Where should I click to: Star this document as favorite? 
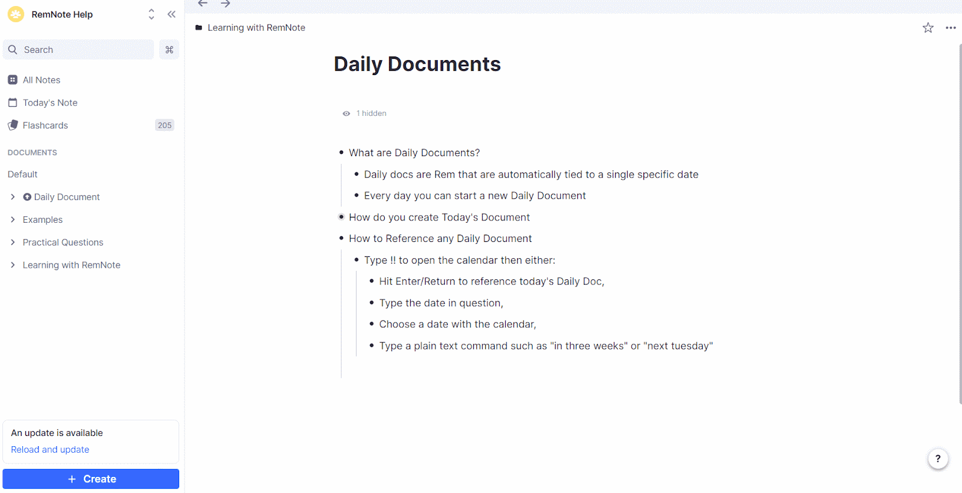click(928, 28)
